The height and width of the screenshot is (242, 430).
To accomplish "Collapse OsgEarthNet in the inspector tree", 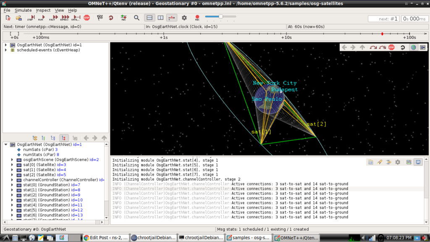I will pos(6,145).
